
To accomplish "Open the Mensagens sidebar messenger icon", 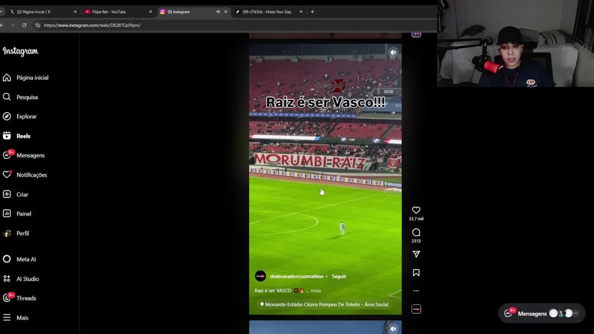I will click(7, 155).
